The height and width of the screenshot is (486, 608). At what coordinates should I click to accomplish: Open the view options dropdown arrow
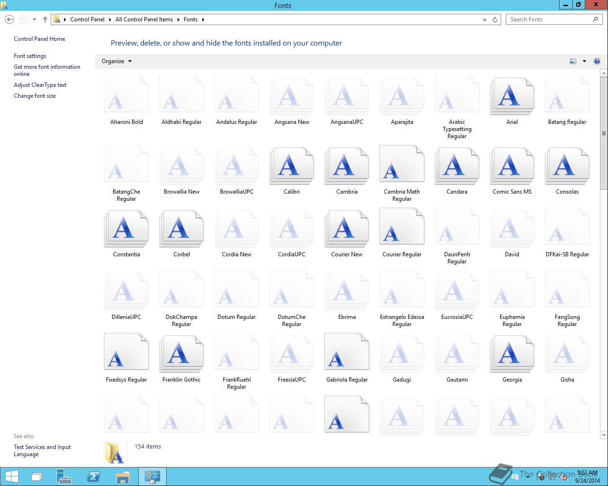[584, 61]
